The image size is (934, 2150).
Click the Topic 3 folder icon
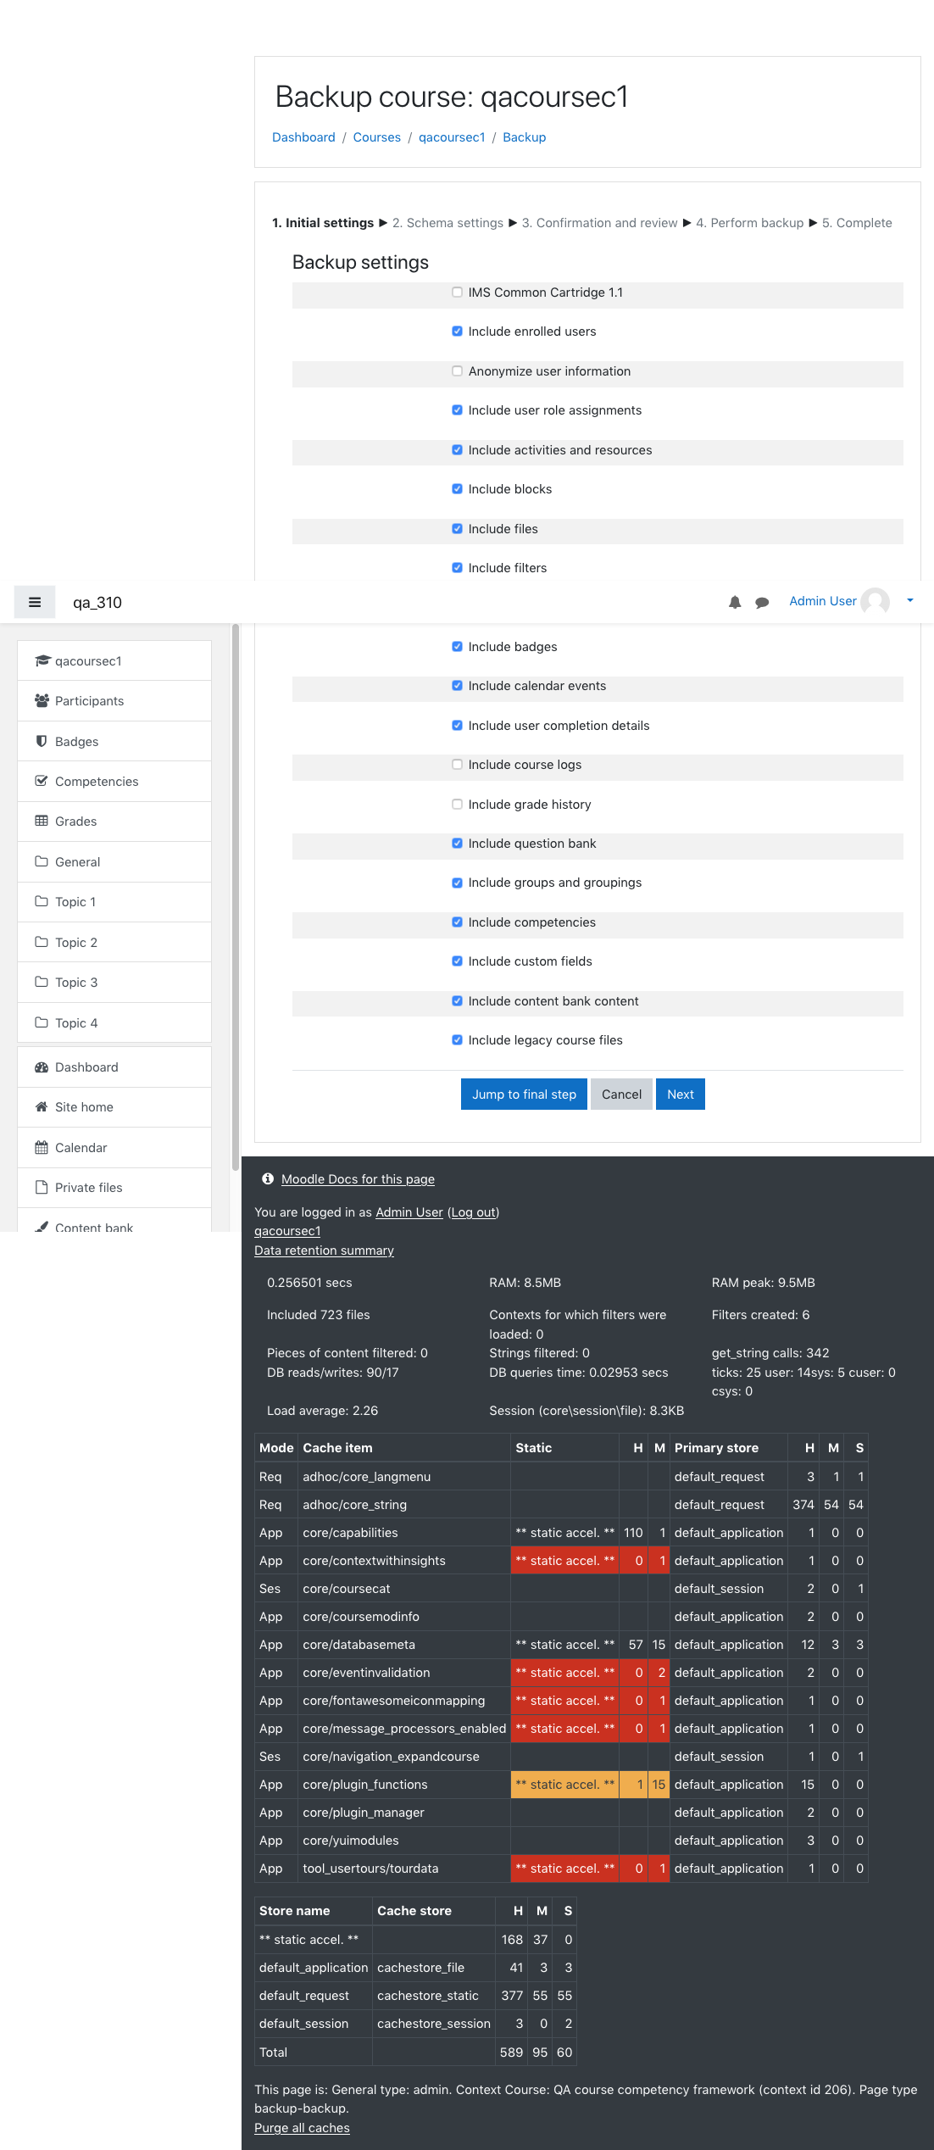click(42, 982)
